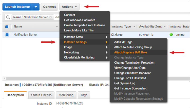Click the search magnifier icon
The image size is (190, 108).
[8, 17]
